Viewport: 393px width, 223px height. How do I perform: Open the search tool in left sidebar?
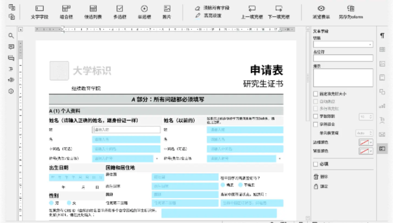11,36
